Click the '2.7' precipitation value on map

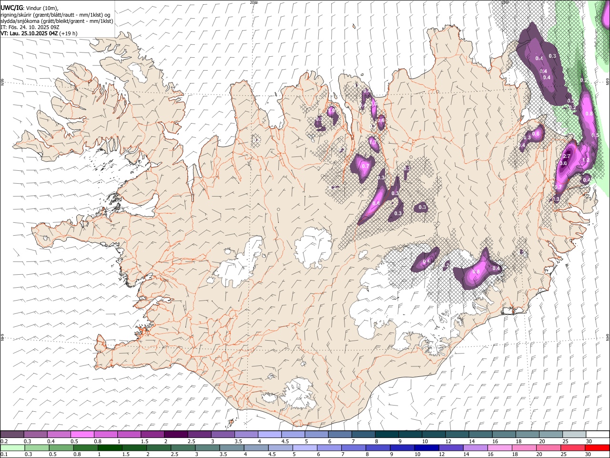tap(567, 156)
